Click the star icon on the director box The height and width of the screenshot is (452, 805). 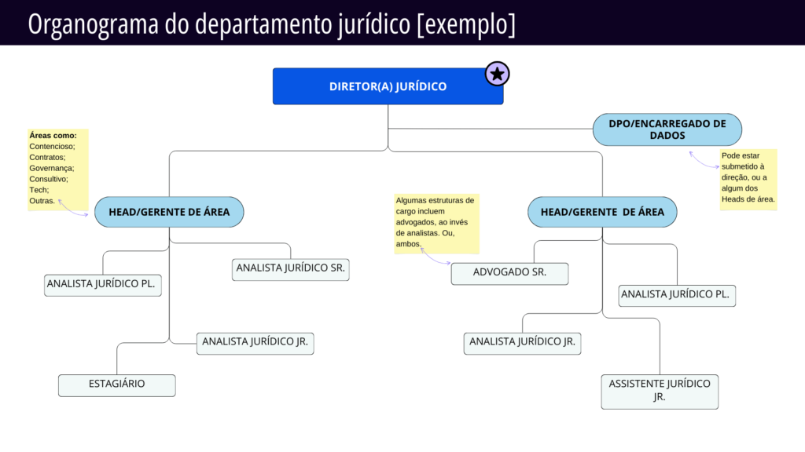(x=496, y=73)
